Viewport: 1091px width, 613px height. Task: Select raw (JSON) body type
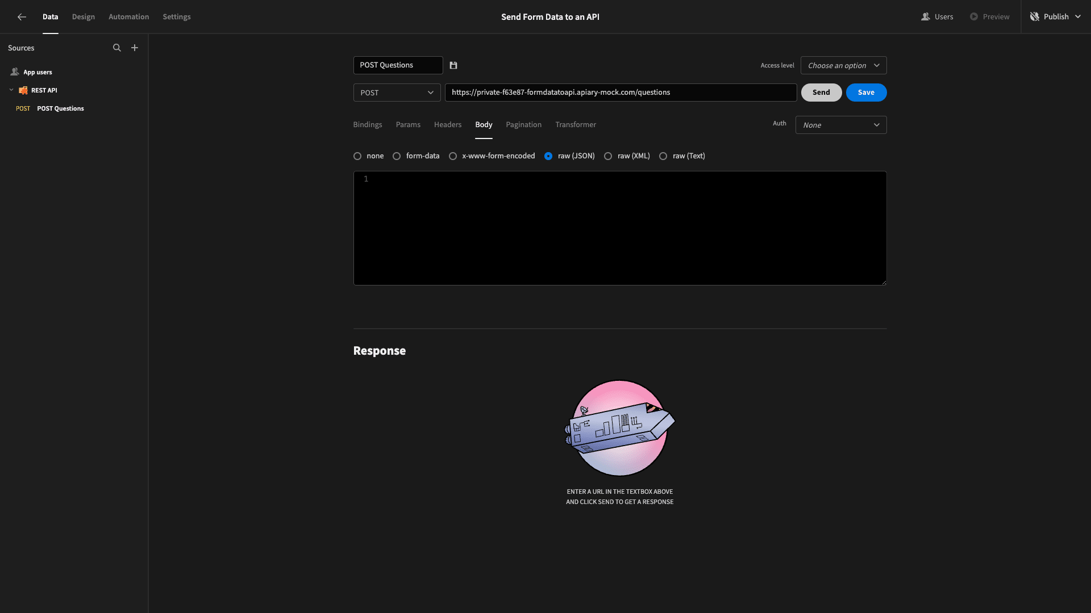pos(548,156)
